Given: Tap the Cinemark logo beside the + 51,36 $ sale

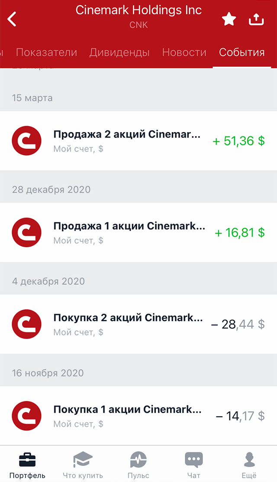Looking at the screenshot, I should pyautogui.click(x=26, y=140).
